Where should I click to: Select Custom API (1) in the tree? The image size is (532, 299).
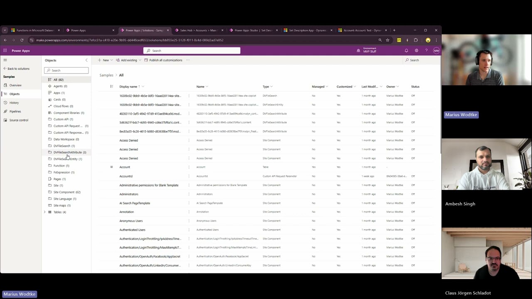[x=63, y=119]
